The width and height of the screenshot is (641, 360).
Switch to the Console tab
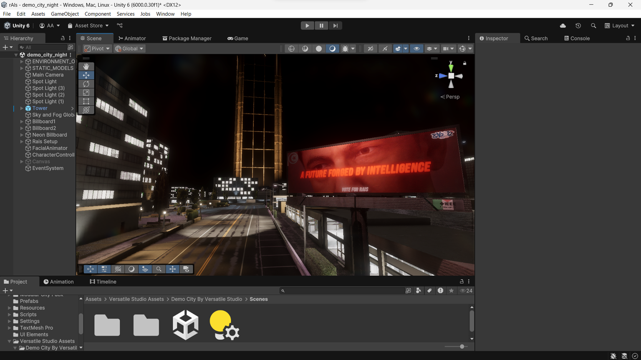tap(577, 38)
